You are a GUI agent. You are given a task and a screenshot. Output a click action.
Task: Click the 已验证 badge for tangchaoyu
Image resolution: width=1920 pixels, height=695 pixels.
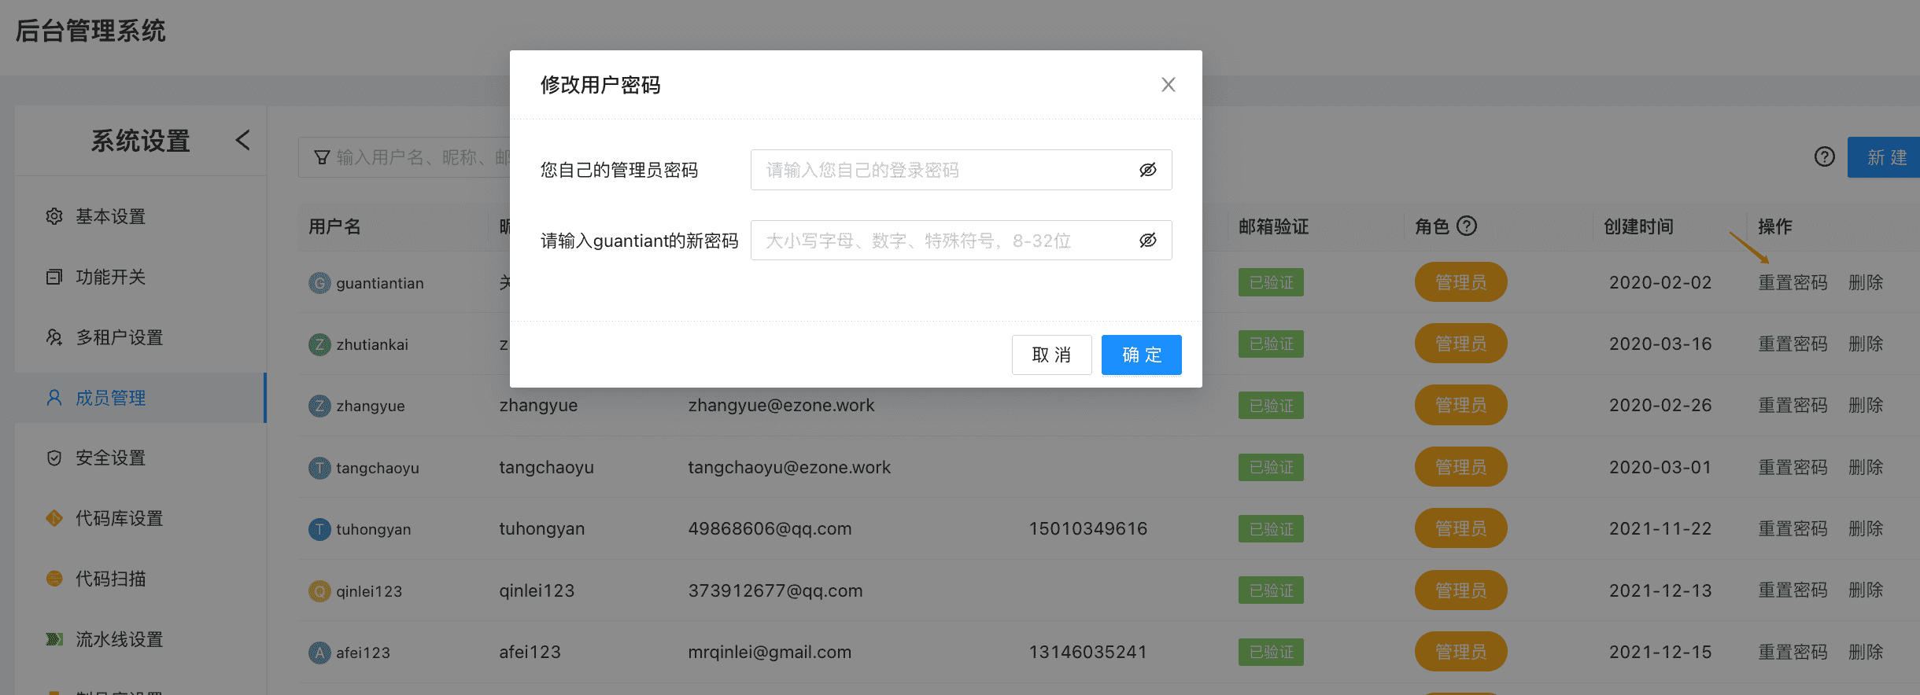[1271, 467]
